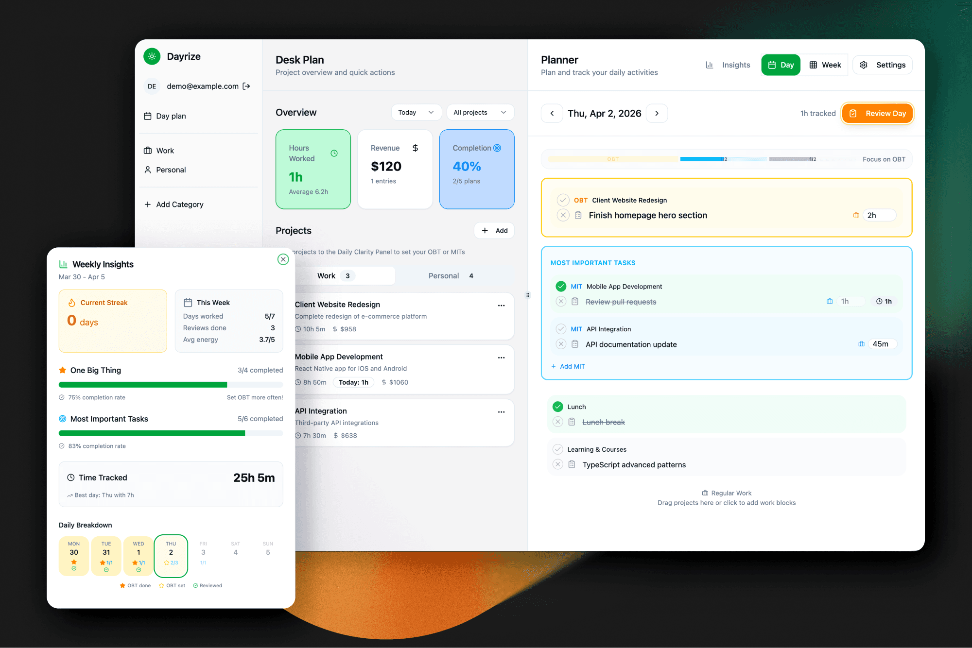Image resolution: width=972 pixels, height=648 pixels.
Task: Click three-dot menu on API Integration project
Action: point(501,412)
